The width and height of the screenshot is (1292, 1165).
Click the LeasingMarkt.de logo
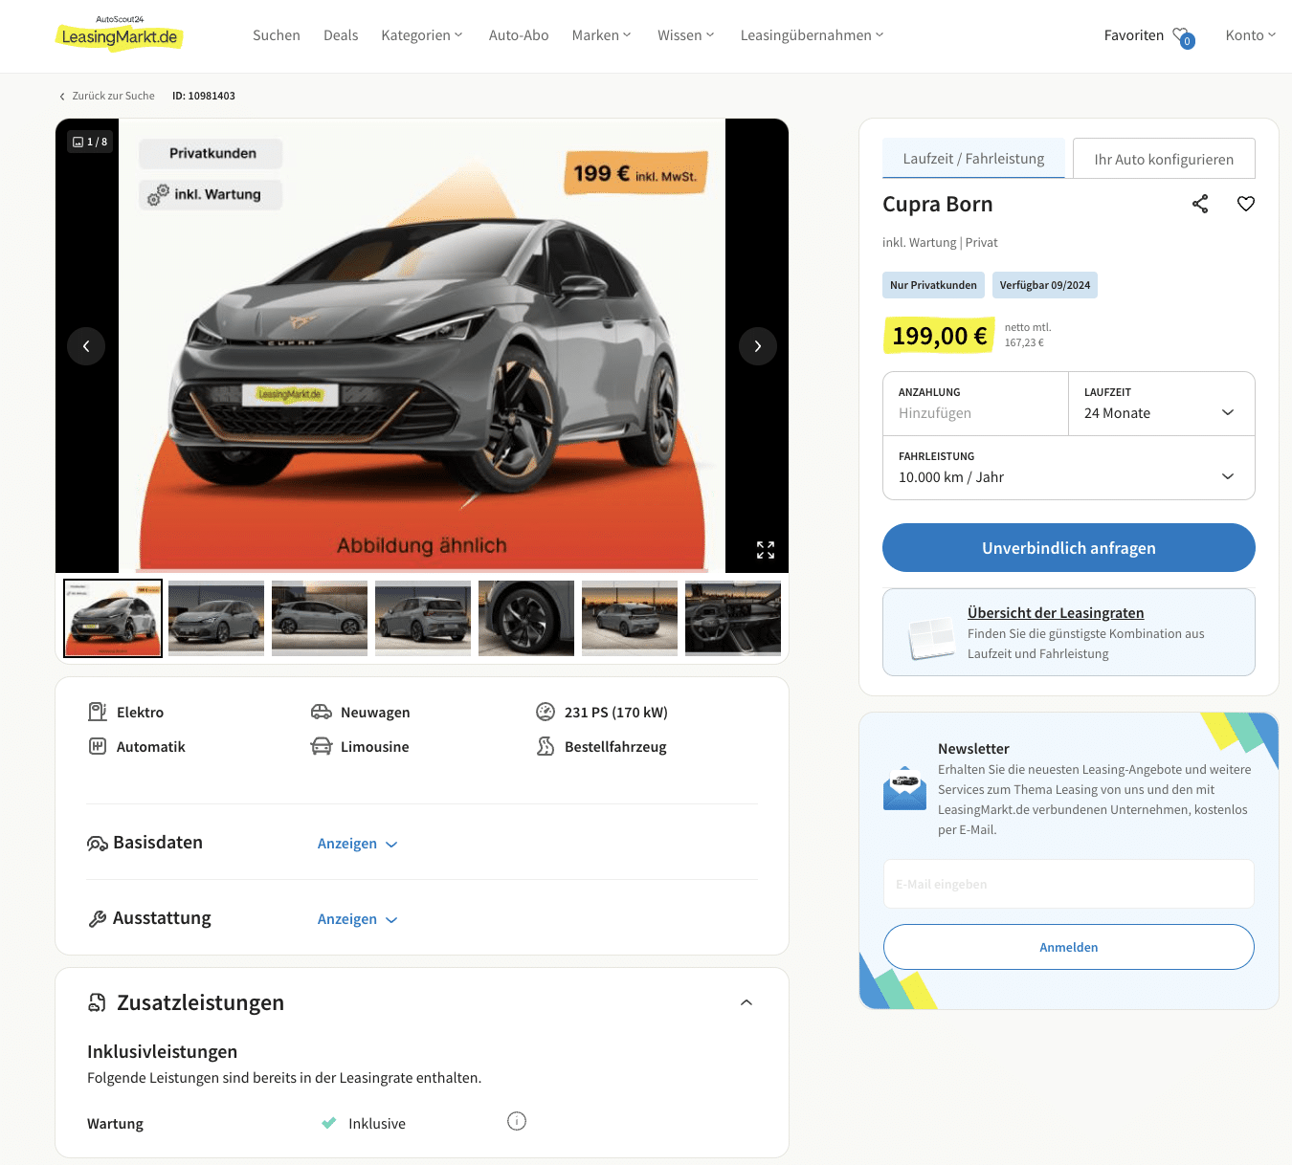click(x=120, y=34)
